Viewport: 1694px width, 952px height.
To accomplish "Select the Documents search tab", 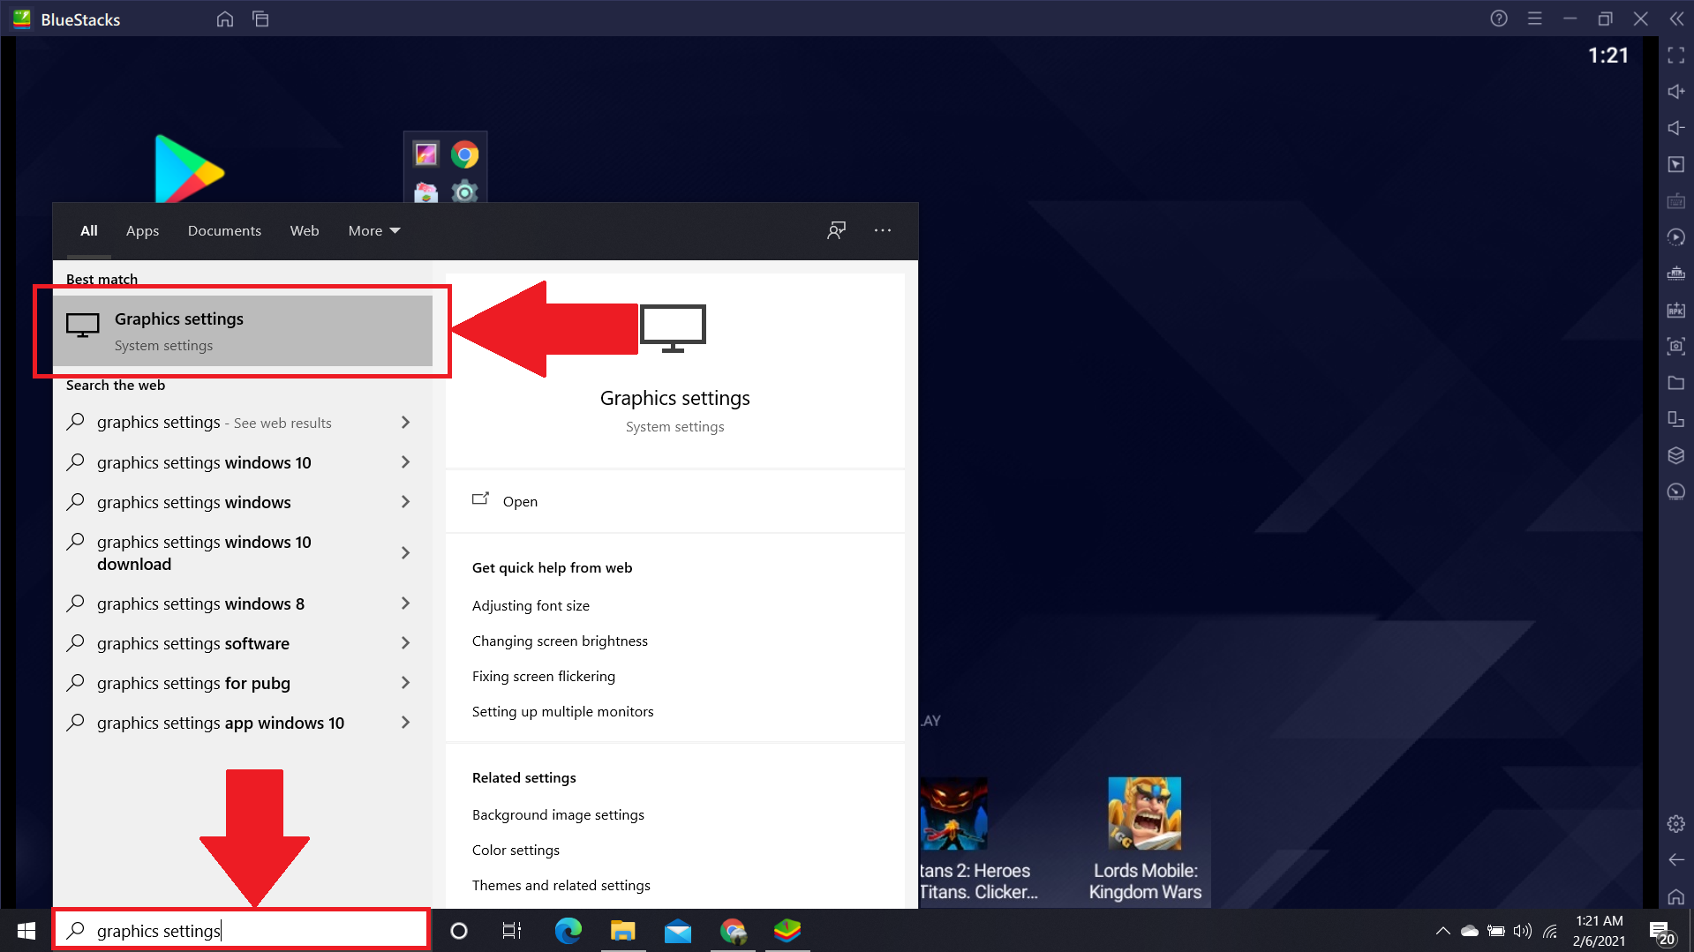I will tap(224, 230).
